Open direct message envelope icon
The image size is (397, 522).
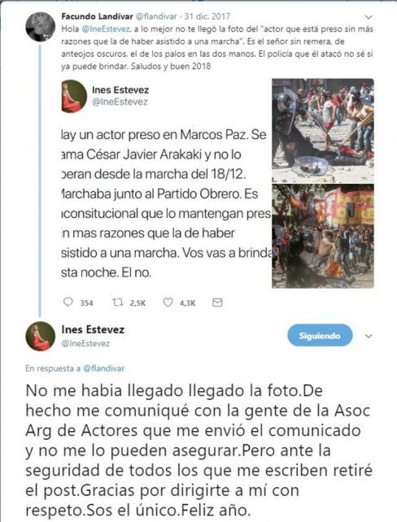click(x=217, y=302)
